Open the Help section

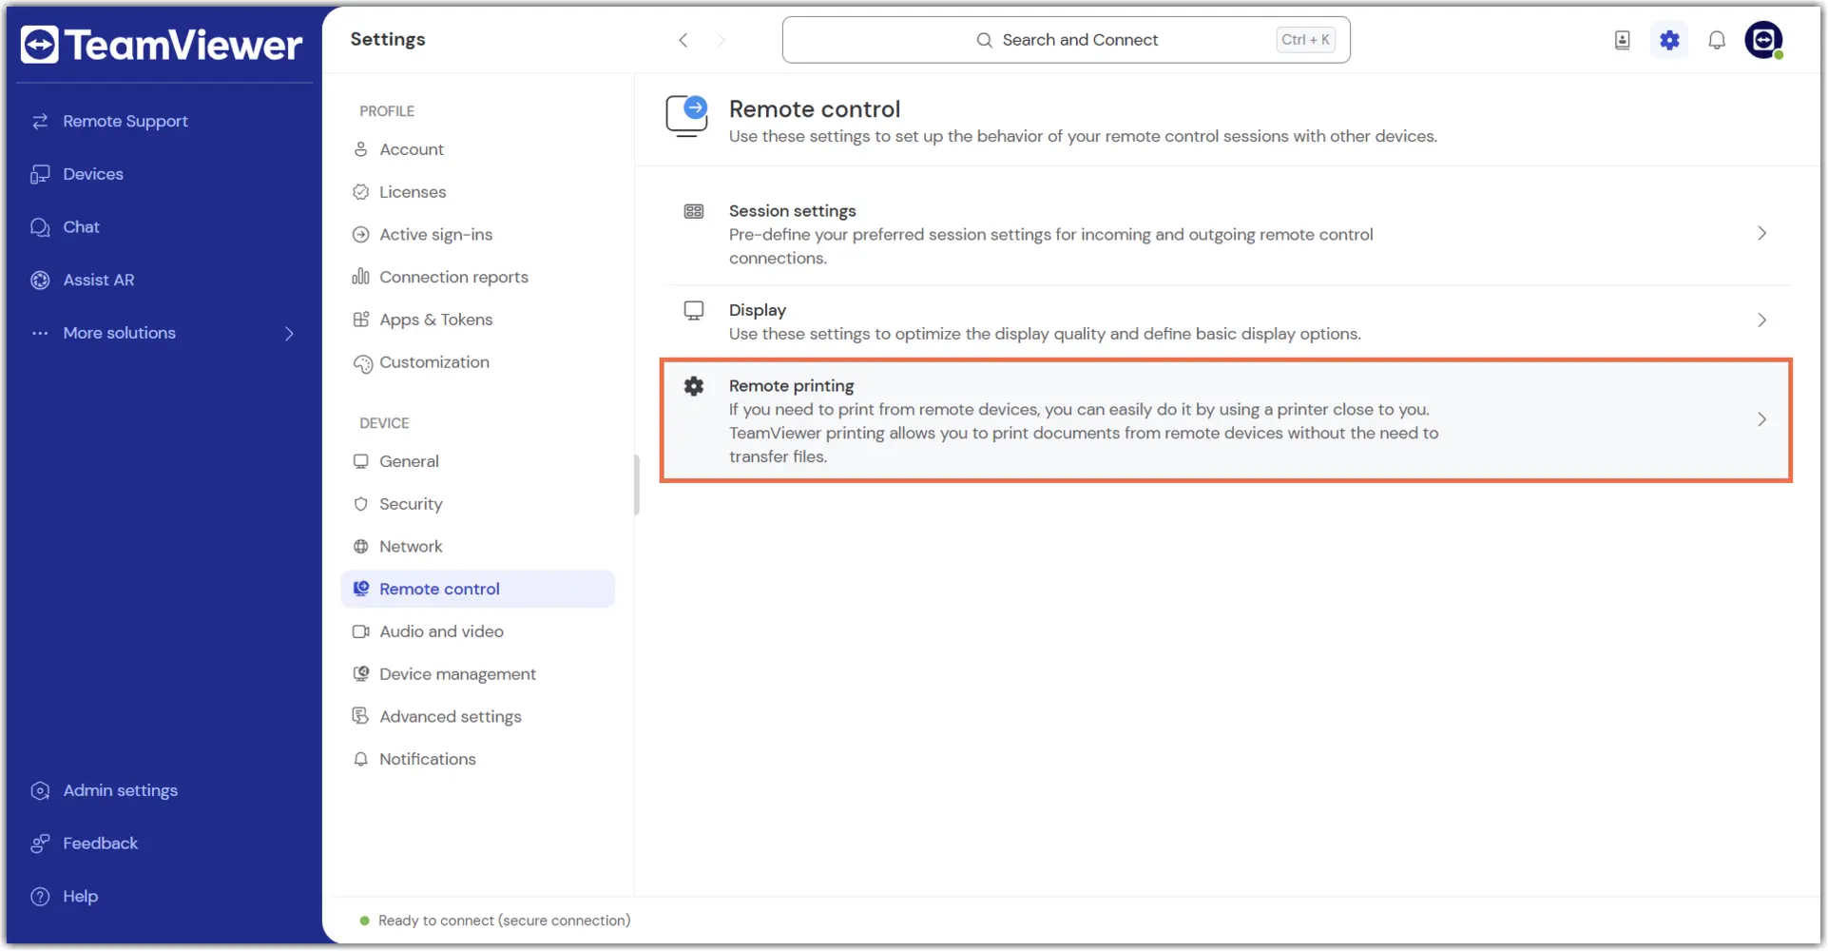(80, 897)
